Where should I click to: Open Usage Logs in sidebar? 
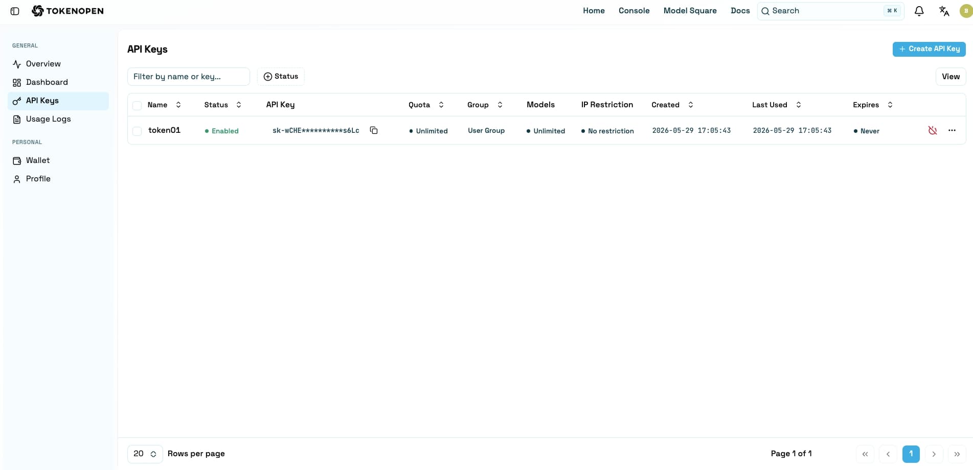tap(58, 119)
